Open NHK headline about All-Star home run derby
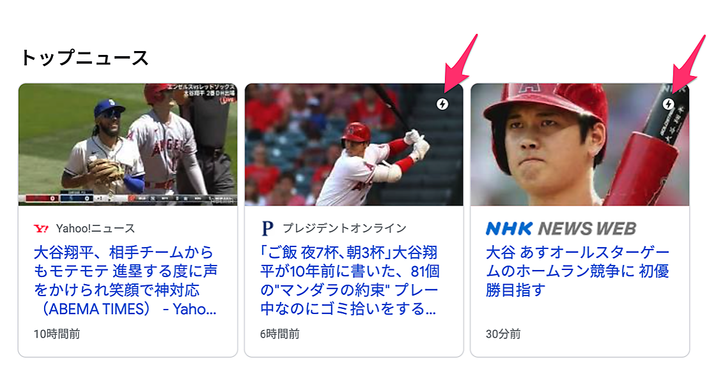Screen dimensions: 716x383 (x=577, y=271)
